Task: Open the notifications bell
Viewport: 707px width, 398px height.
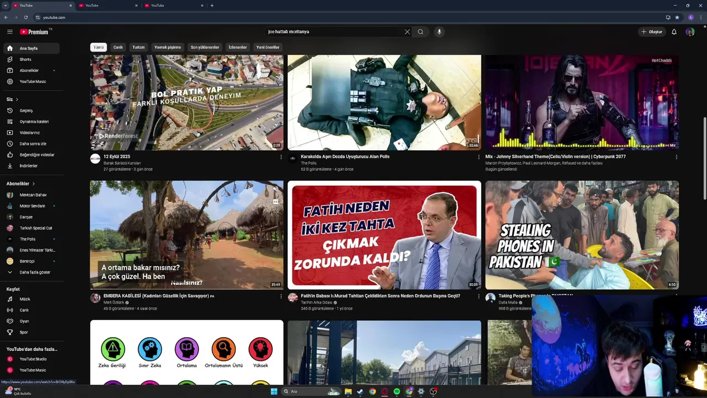Action: tap(674, 32)
